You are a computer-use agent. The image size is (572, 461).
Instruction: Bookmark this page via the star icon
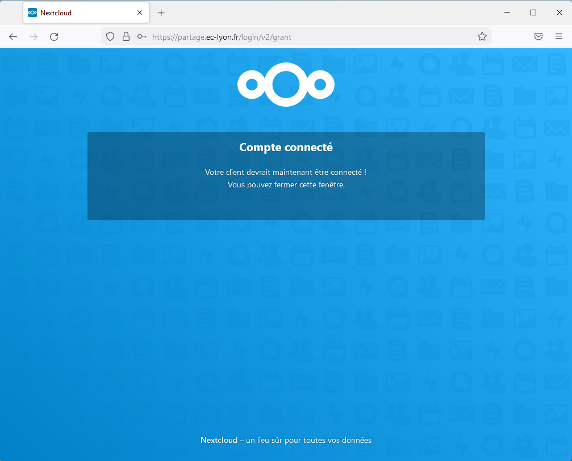click(482, 36)
